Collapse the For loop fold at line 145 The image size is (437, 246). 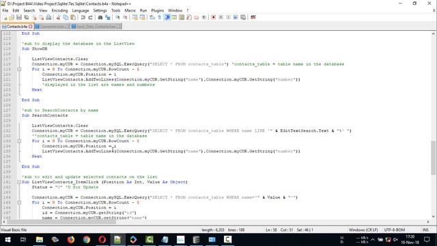19,202
